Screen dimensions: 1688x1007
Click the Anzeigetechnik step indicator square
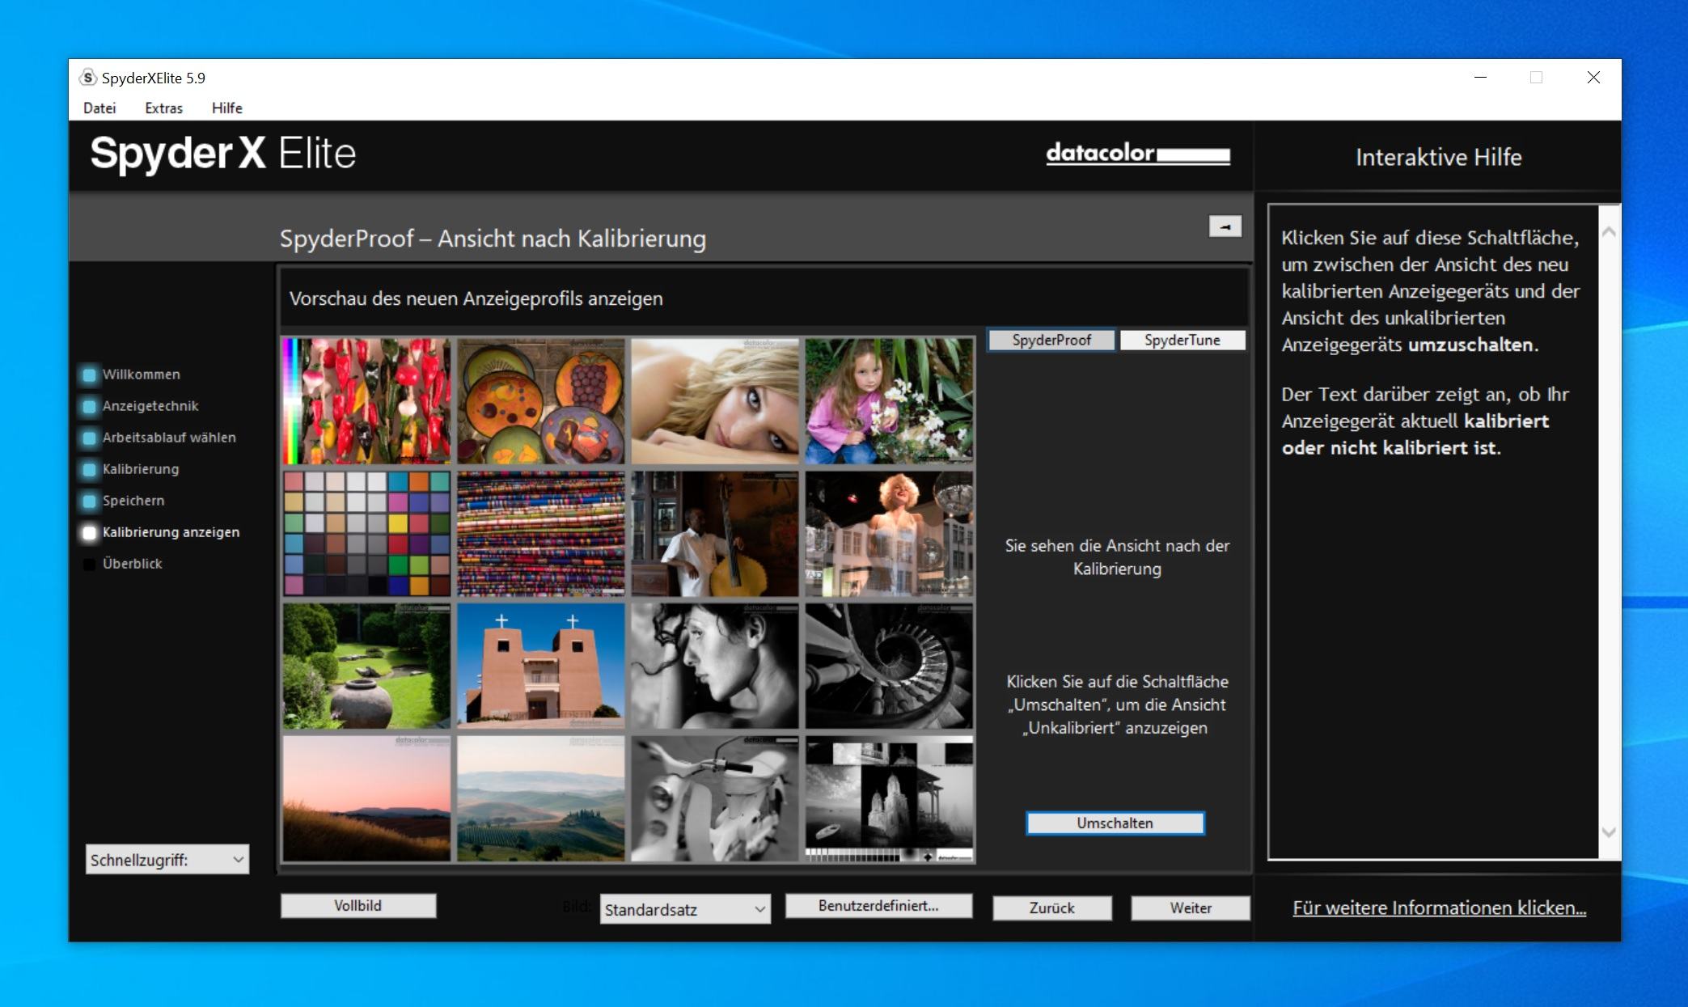(x=89, y=406)
